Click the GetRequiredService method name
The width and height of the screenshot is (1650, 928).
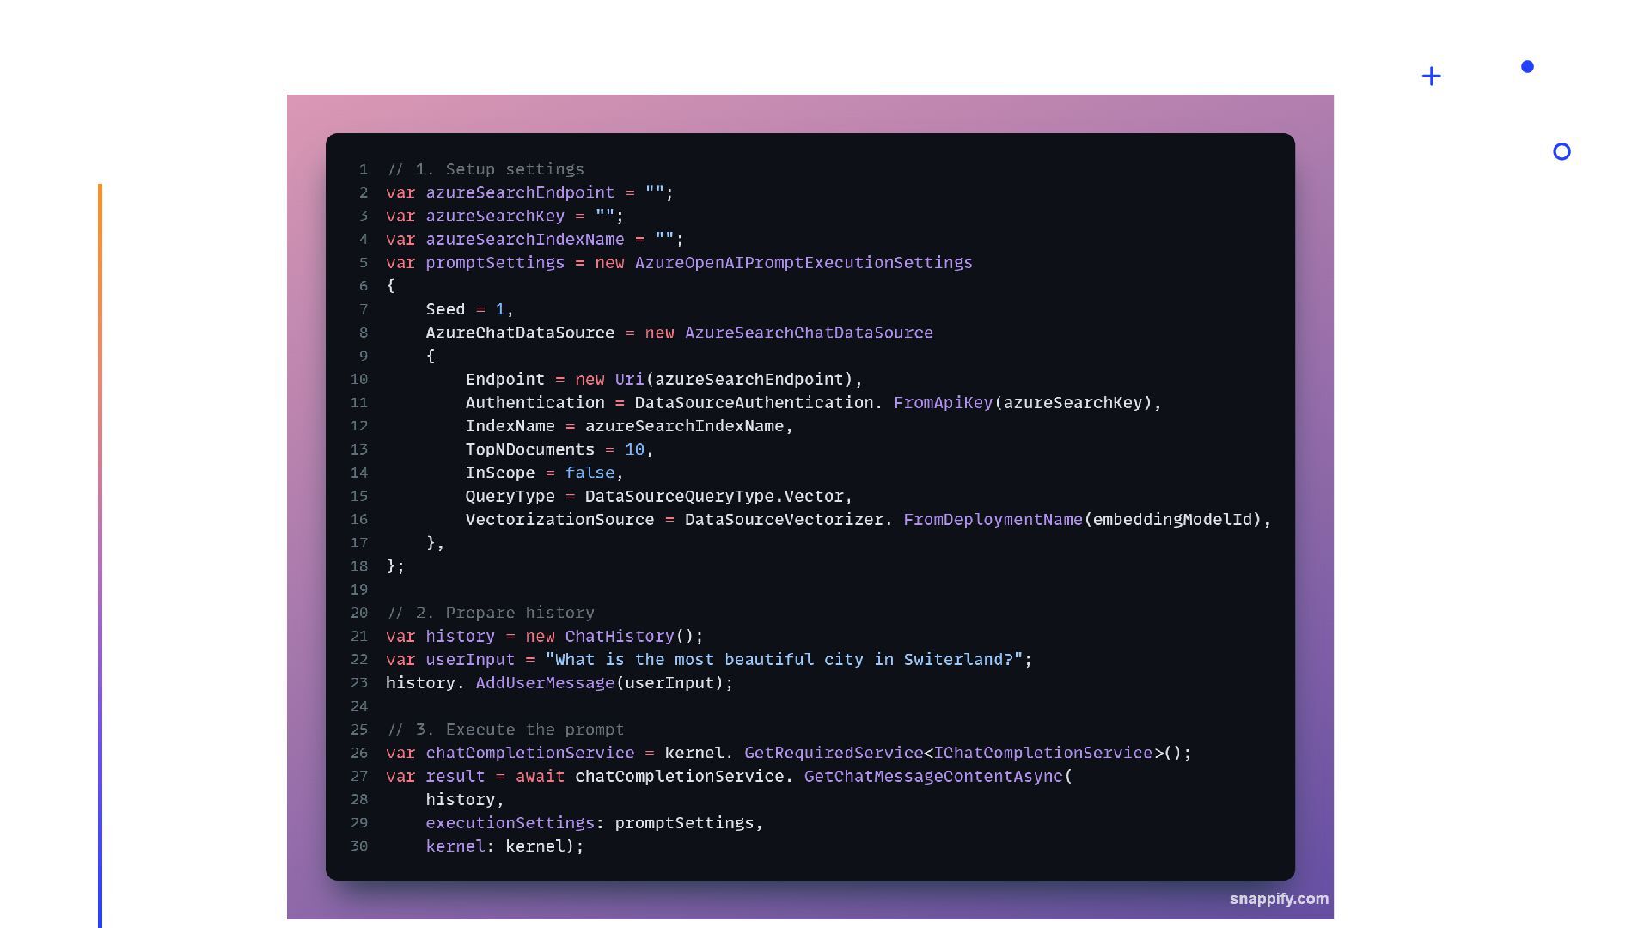[833, 754]
